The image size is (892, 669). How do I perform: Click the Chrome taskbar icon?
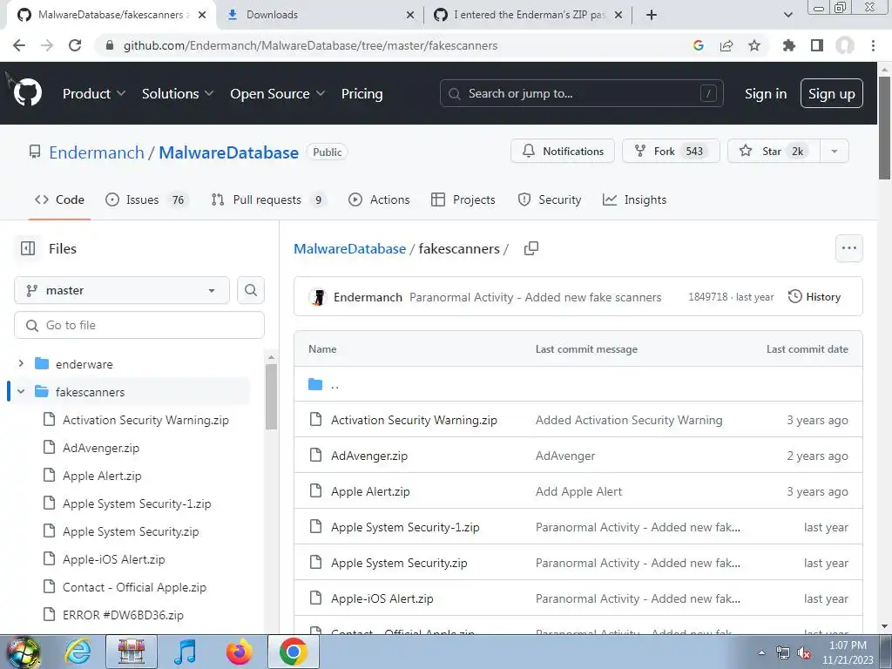(x=294, y=652)
